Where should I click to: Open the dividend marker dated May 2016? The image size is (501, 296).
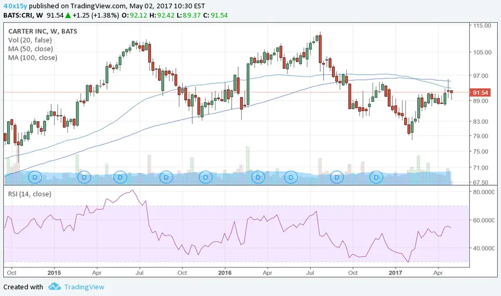click(291, 177)
